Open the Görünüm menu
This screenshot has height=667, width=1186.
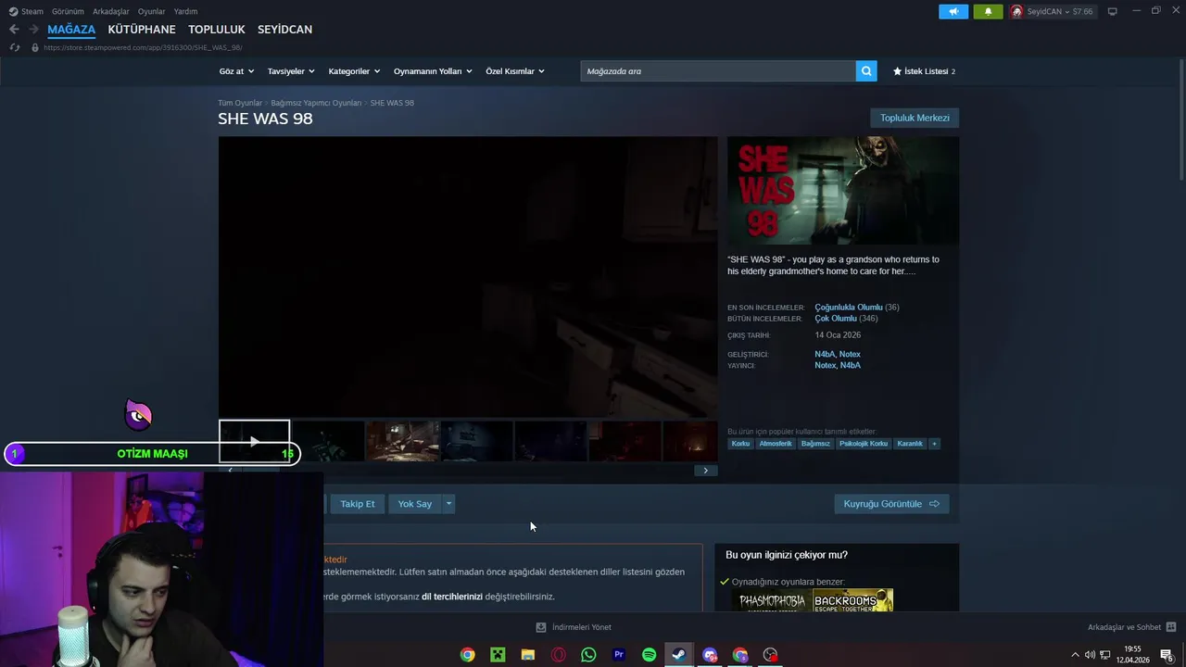pyautogui.click(x=68, y=11)
